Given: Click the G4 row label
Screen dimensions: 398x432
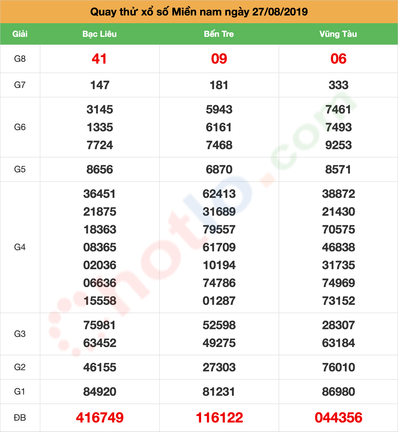Looking at the screenshot, I should [x=20, y=247].
